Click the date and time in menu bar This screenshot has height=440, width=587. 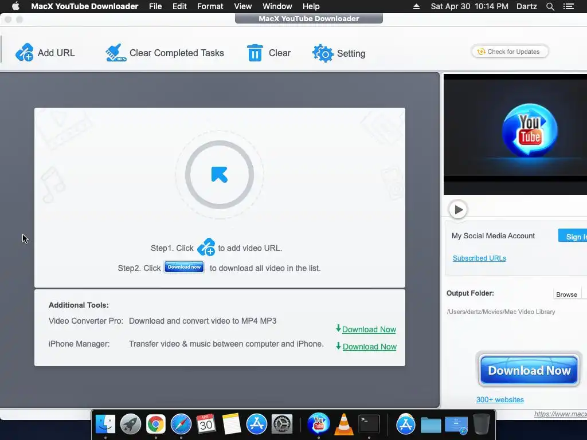pyautogui.click(x=469, y=6)
